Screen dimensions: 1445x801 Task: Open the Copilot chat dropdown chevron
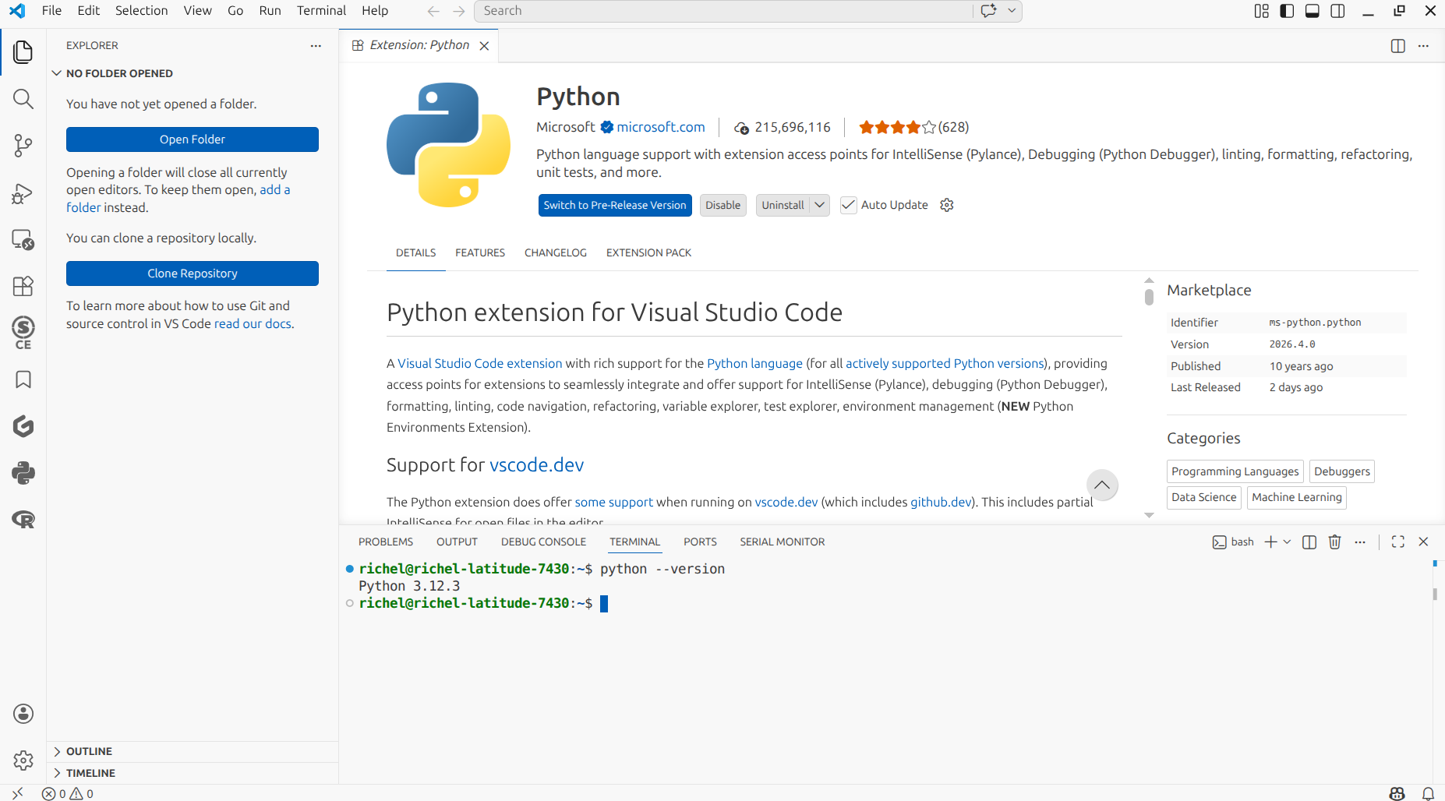1012,11
